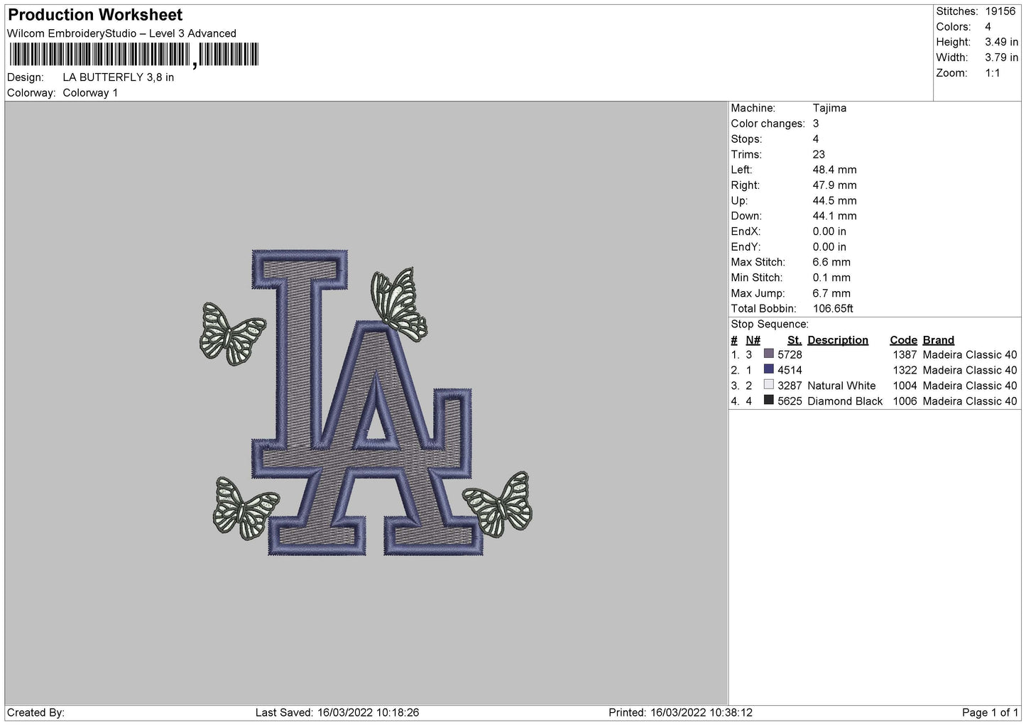This screenshot has width=1026, height=725.
Task: Click the 'Description' column header
Action: click(838, 340)
